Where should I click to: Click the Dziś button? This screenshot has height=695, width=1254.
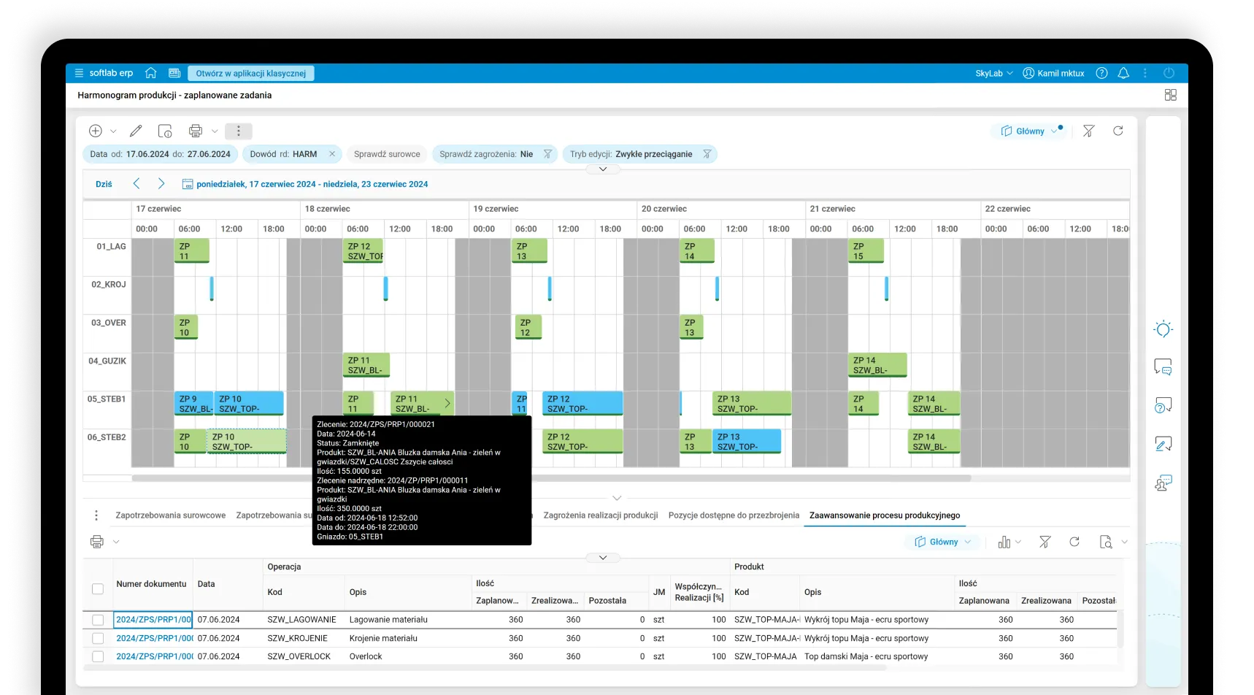(x=104, y=184)
